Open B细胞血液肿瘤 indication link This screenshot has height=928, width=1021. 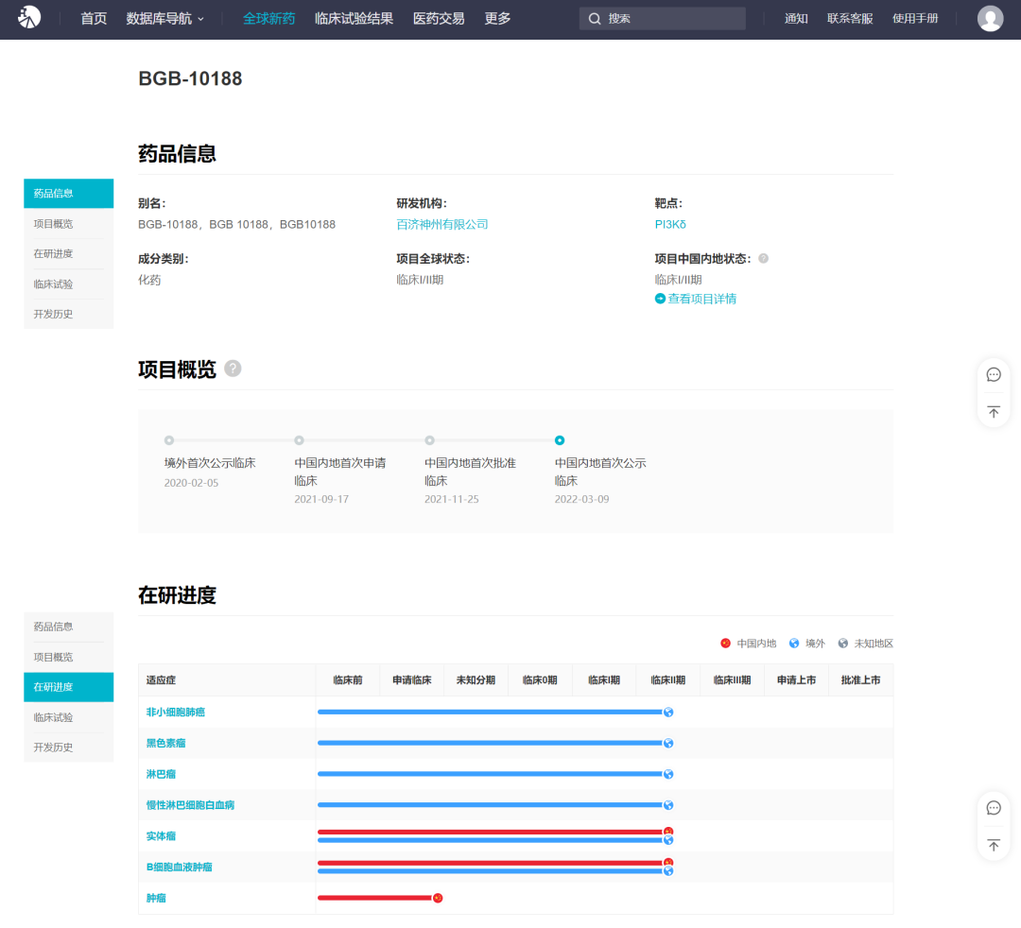tap(179, 867)
